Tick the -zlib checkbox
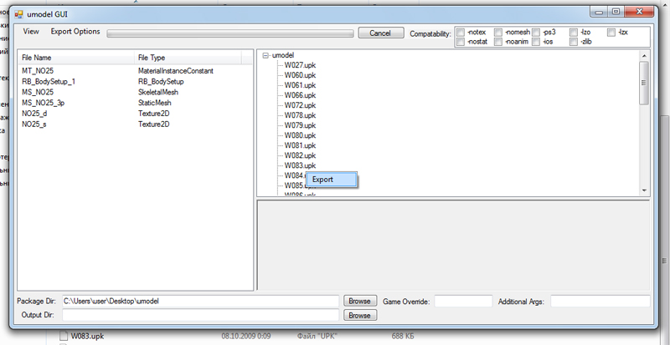 (574, 42)
